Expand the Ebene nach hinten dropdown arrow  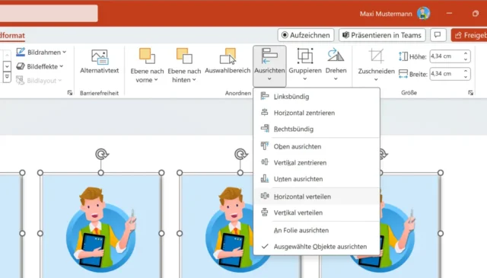194,80
